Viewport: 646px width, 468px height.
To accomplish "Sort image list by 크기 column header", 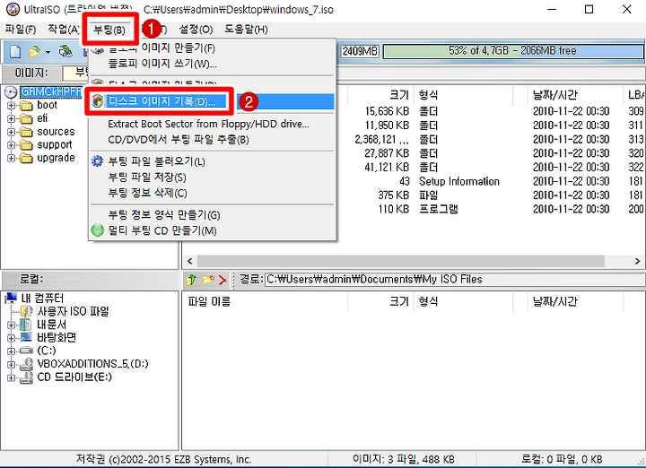I will point(380,95).
